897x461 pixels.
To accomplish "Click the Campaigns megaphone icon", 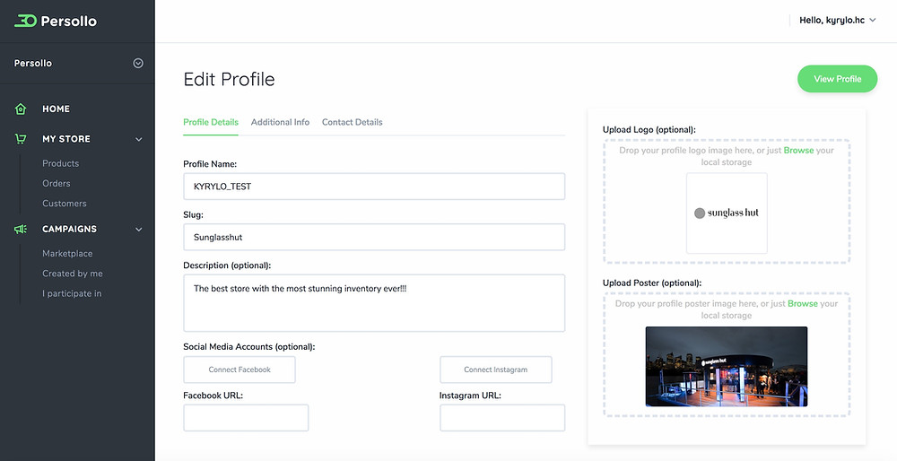I will click(21, 229).
